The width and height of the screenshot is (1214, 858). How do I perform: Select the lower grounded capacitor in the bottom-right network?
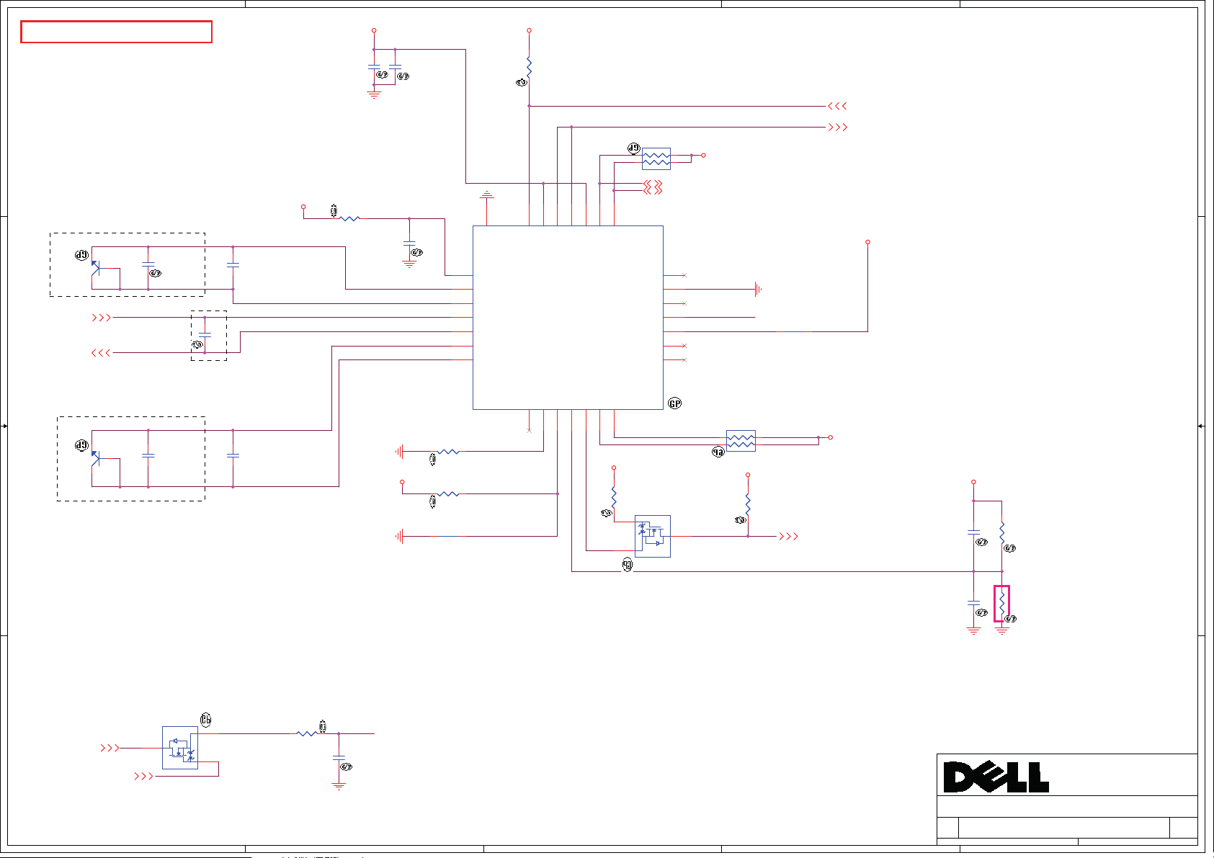click(x=973, y=602)
